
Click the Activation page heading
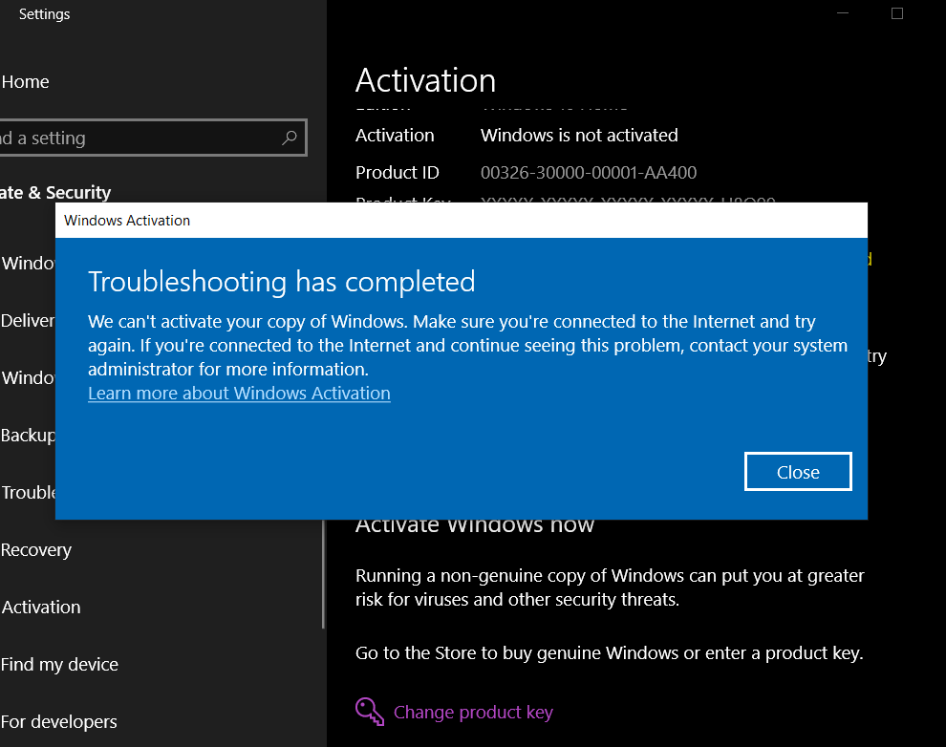[x=425, y=81]
